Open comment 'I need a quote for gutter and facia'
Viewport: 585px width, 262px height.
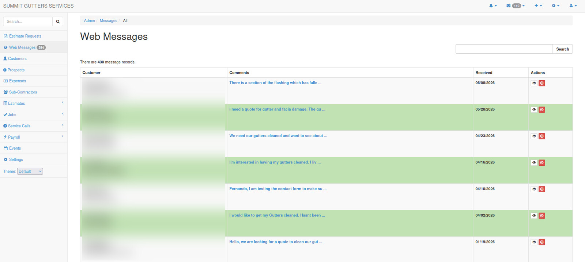pyautogui.click(x=277, y=109)
